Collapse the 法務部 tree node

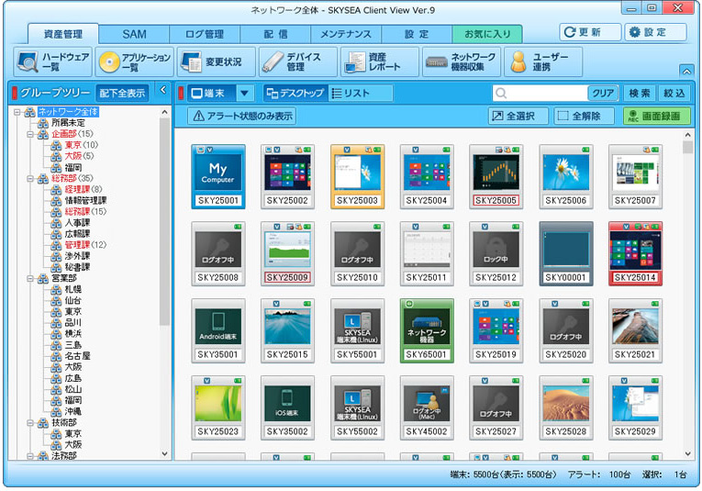tap(30, 456)
